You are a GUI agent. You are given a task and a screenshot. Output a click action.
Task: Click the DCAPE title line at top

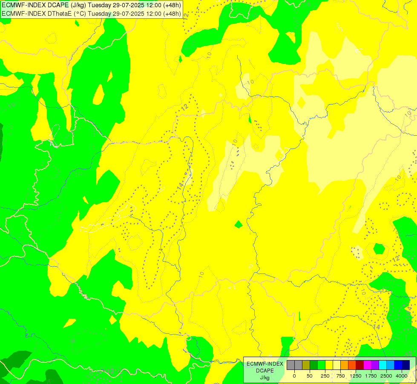coord(91,5)
